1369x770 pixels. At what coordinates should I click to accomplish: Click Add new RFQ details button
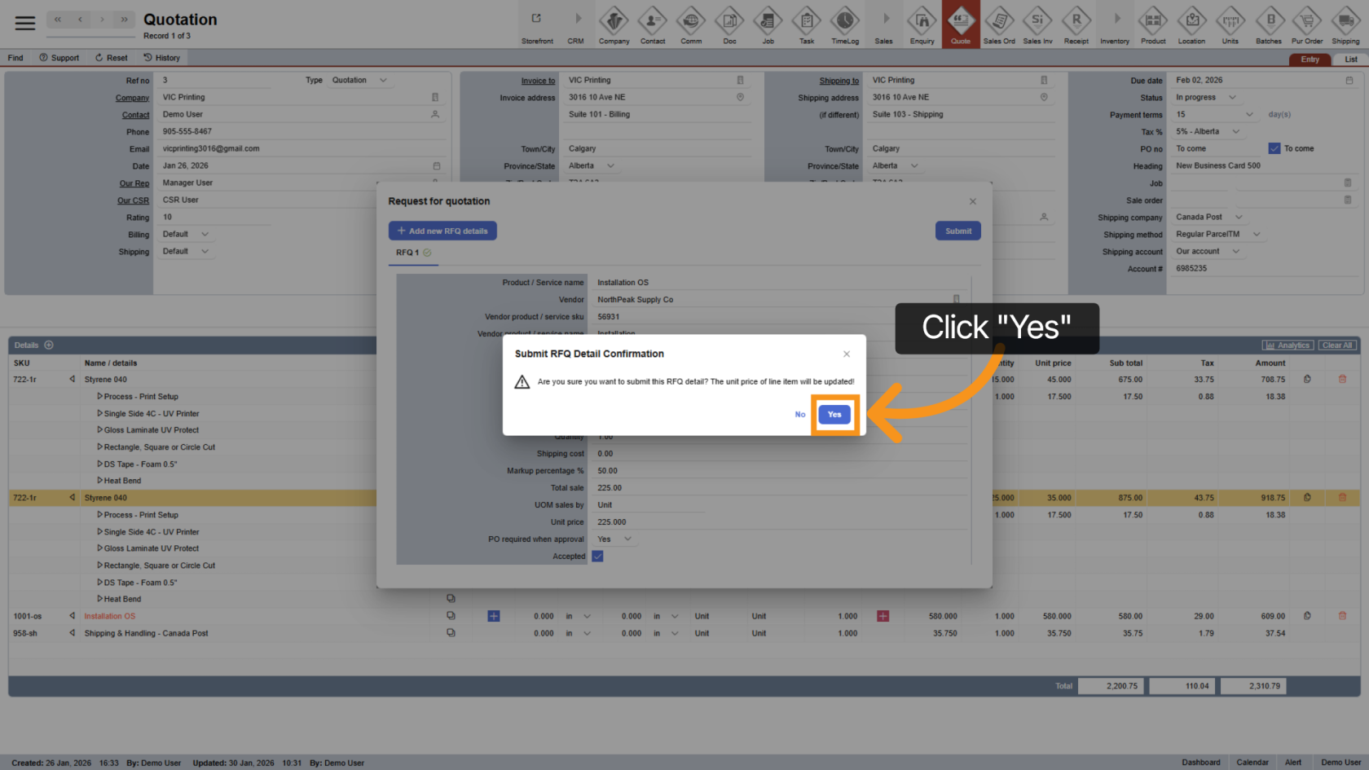(x=442, y=231)
